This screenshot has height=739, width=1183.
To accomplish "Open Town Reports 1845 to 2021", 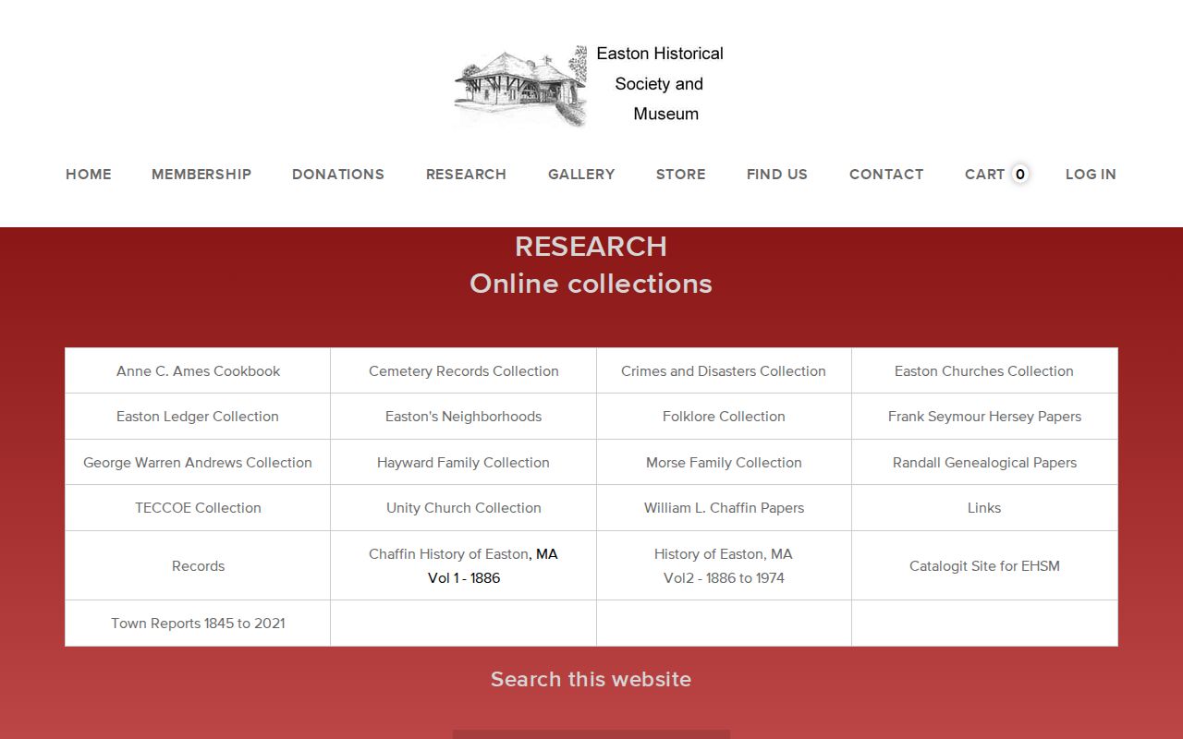I will (x=198, y=624).
